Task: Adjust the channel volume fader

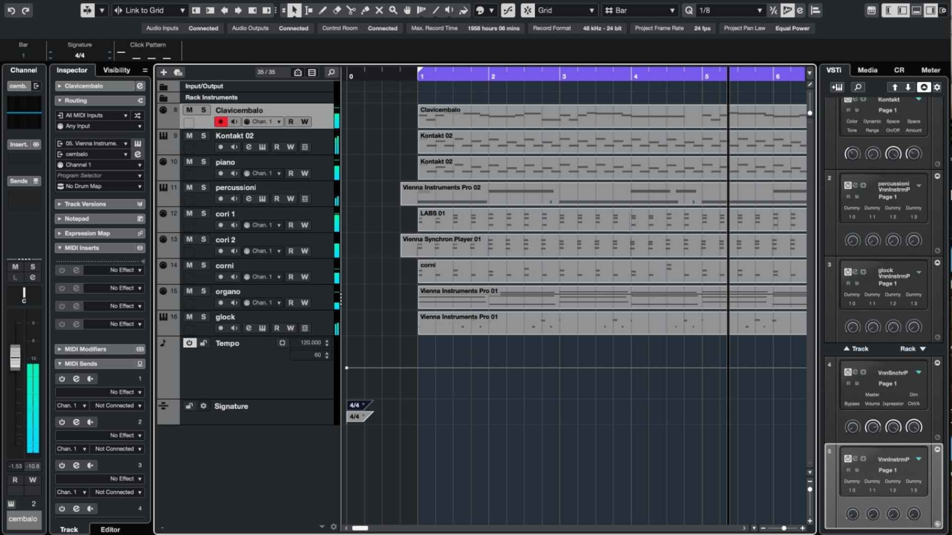Action: (x=15, y=357)
